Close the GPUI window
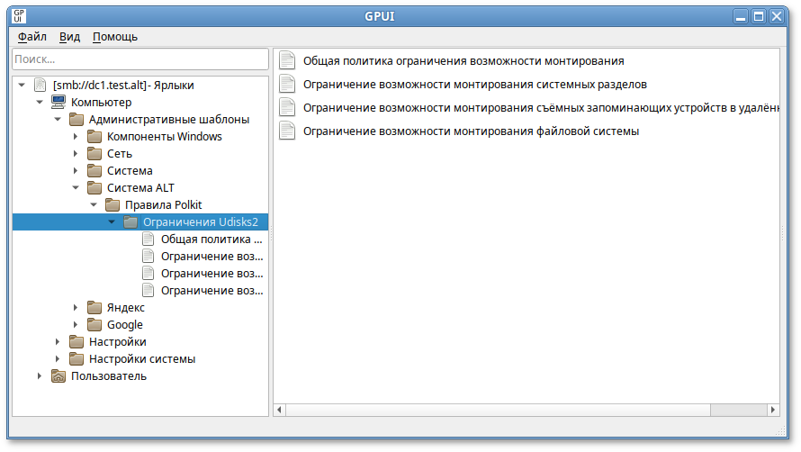 click(777, 16)
